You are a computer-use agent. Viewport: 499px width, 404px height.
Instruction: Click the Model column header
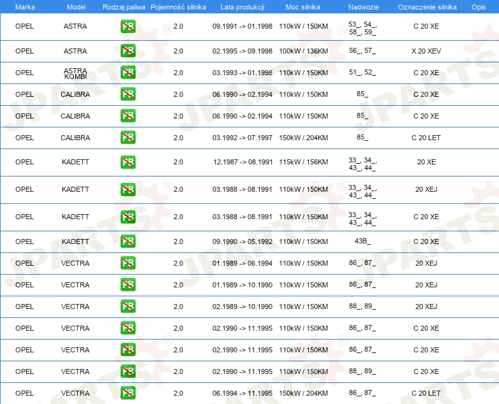[x=76, y=7]
